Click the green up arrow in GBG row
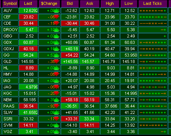171x136 pixels. 57,36
